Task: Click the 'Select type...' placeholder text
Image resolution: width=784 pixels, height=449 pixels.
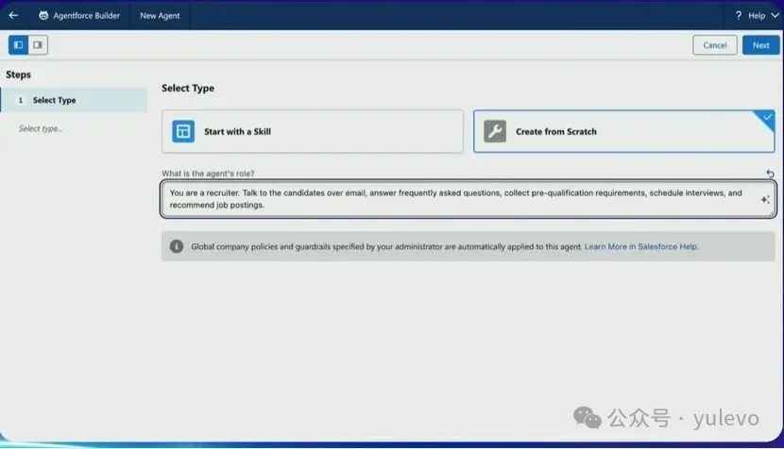Action: tap(41, 129)
